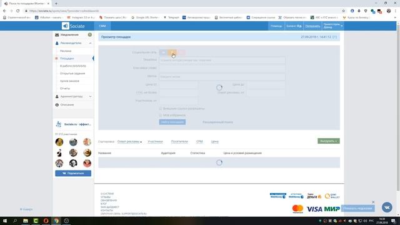The height and width of the screenshot is (225, 400).
Task: Click the VISA logo in the footer
Action: tap(314, 209)
